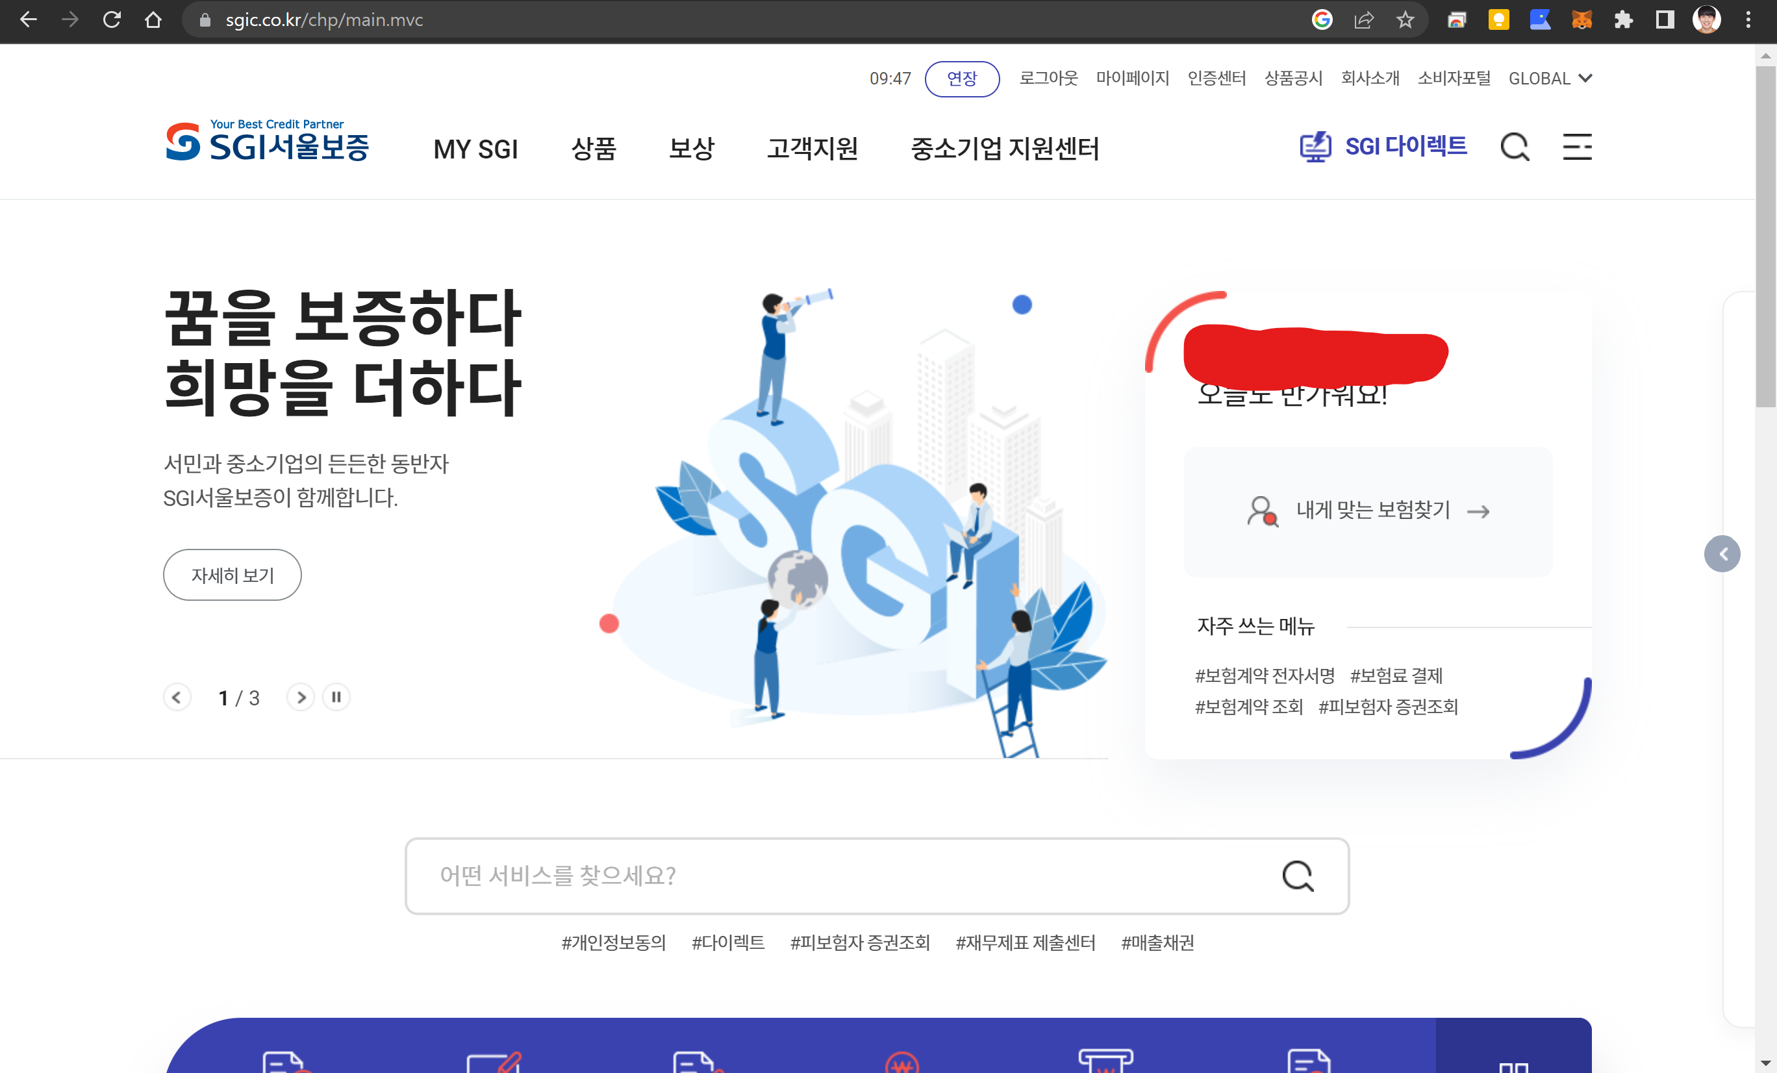The height and width of the screenshot is (1073, 1777).
Task: Click the 연장 session extend button
Action: pyautogui.click(x=961, y=79)
